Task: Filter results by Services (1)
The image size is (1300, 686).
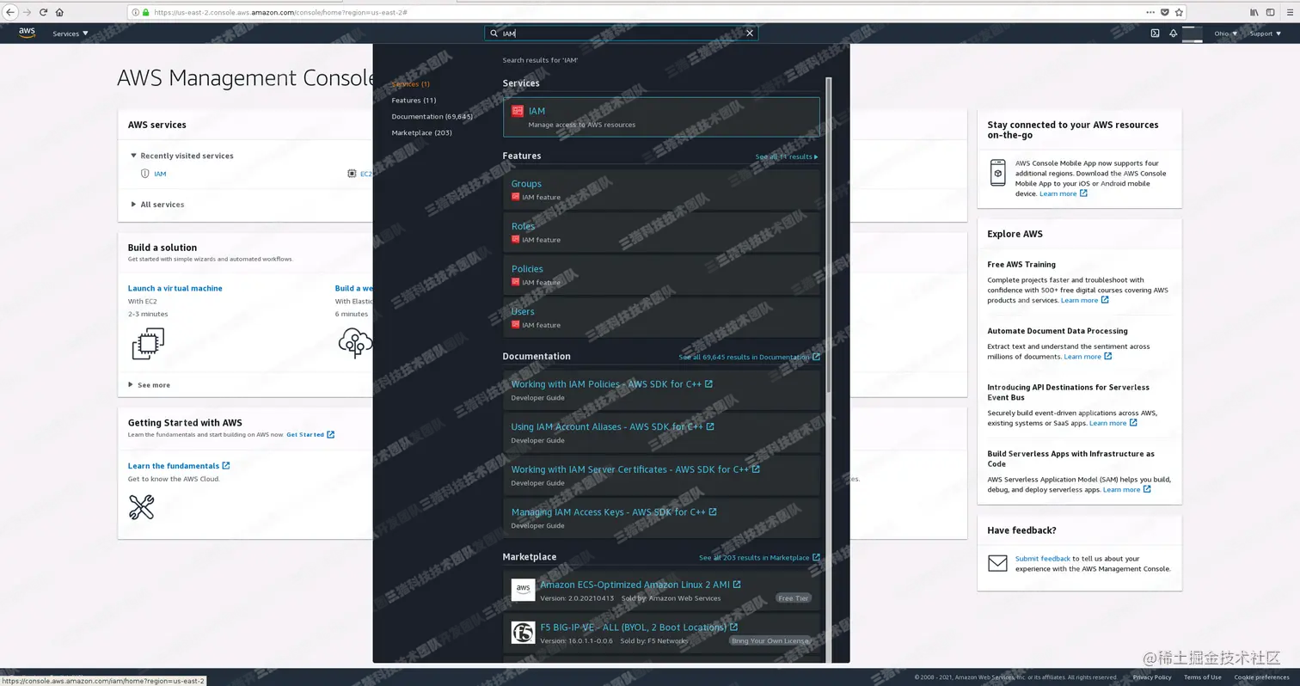Action: pyautogui.click(x=410, y=84)
